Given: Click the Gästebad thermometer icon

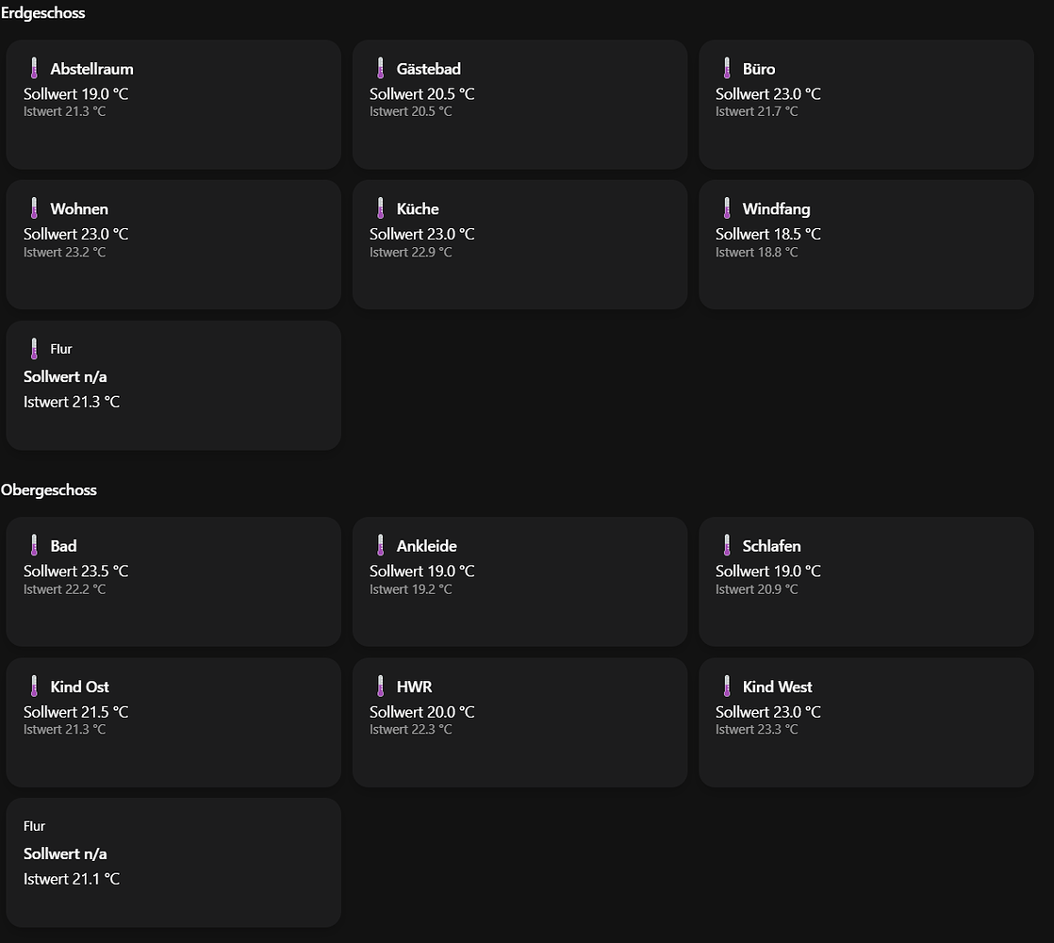Looking at the screenshot, I should click(381, 68).
